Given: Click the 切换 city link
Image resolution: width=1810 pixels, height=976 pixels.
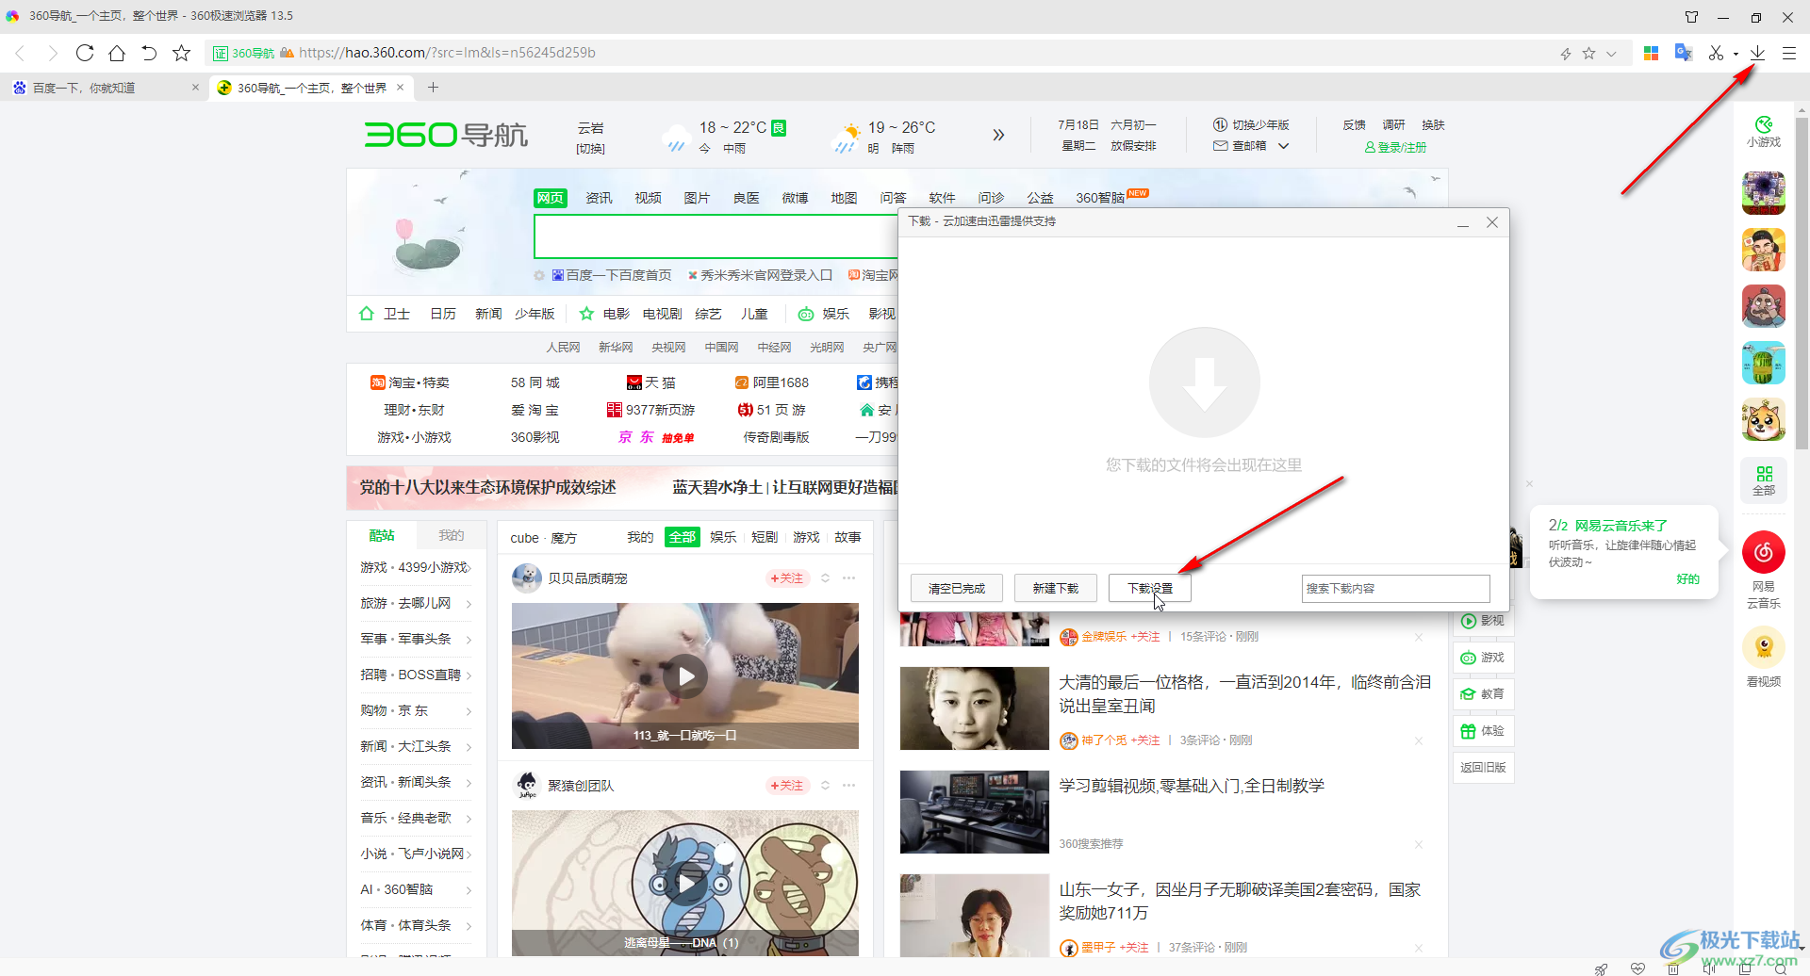Looking at the screenshot, I should 591,149.
